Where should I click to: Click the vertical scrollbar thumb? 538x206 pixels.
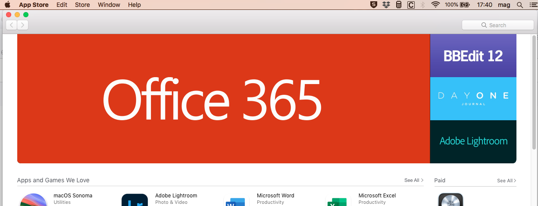pyautogui.click(x=535, y=91)
